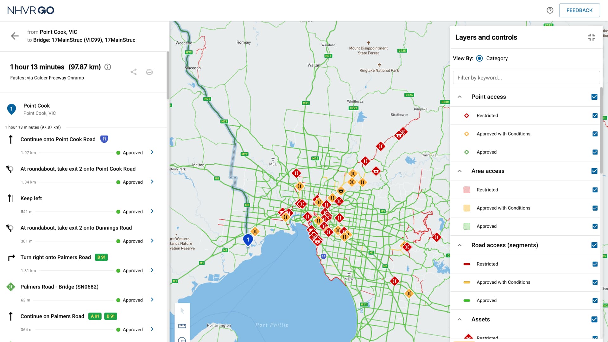This screenshot has height=342, width=608.
Task: Click the roundabout icon for Dunnings Road step
Action: click(x=10, y=228)
